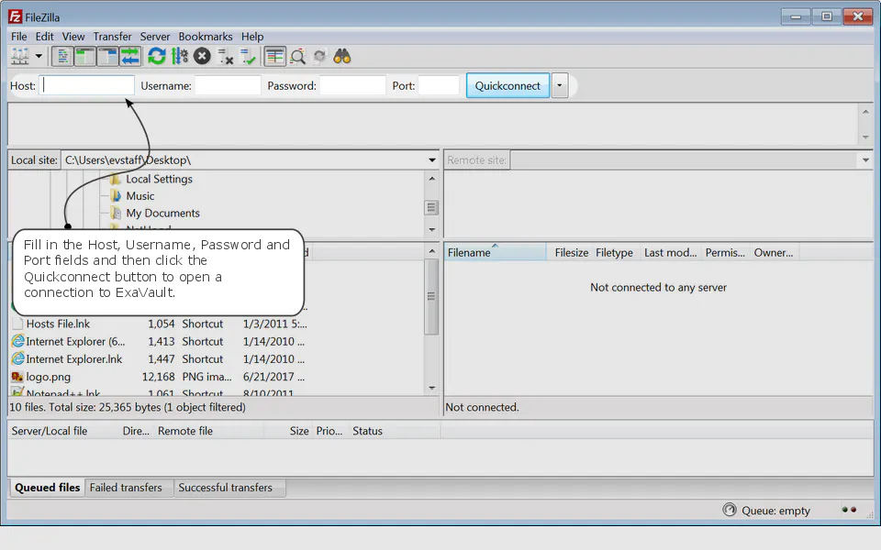Cancel the current operation with the X icon

point(202,56)
